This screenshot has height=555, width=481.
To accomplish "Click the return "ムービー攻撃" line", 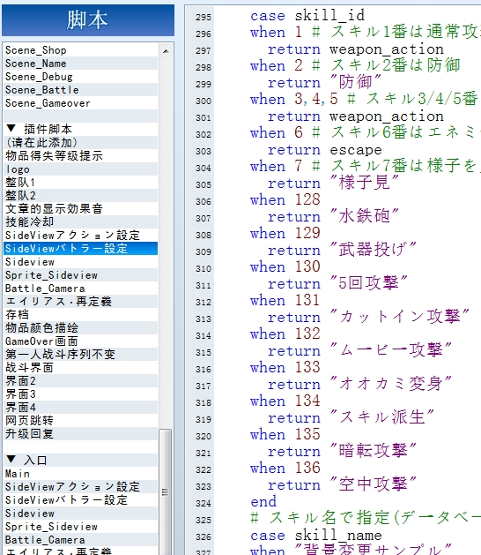I will (359, 351).
